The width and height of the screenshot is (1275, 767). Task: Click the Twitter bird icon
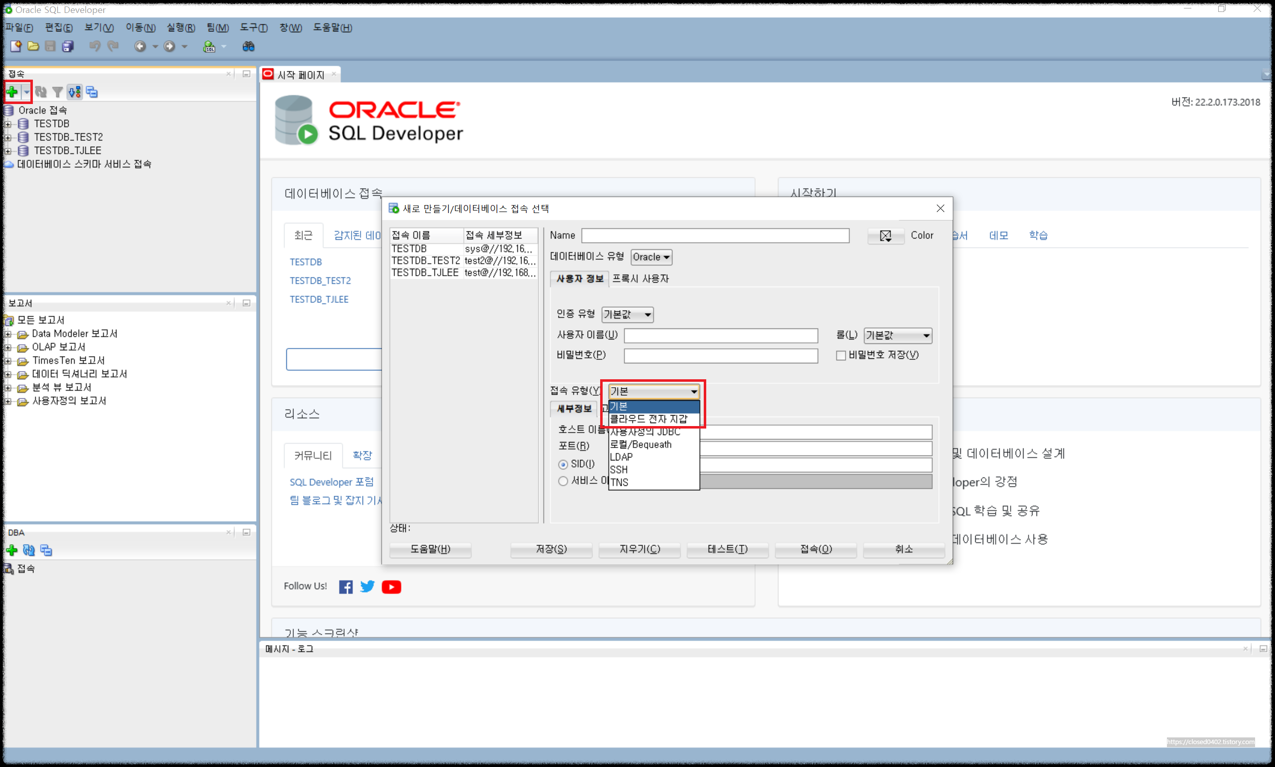point(367,587)
